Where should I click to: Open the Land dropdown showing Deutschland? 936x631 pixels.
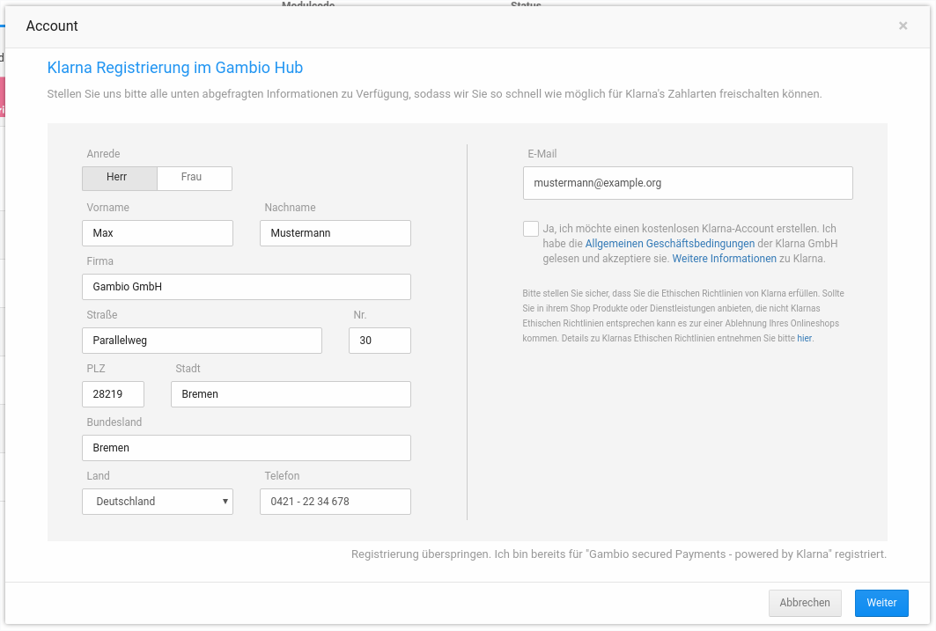(x=158, y=502)
